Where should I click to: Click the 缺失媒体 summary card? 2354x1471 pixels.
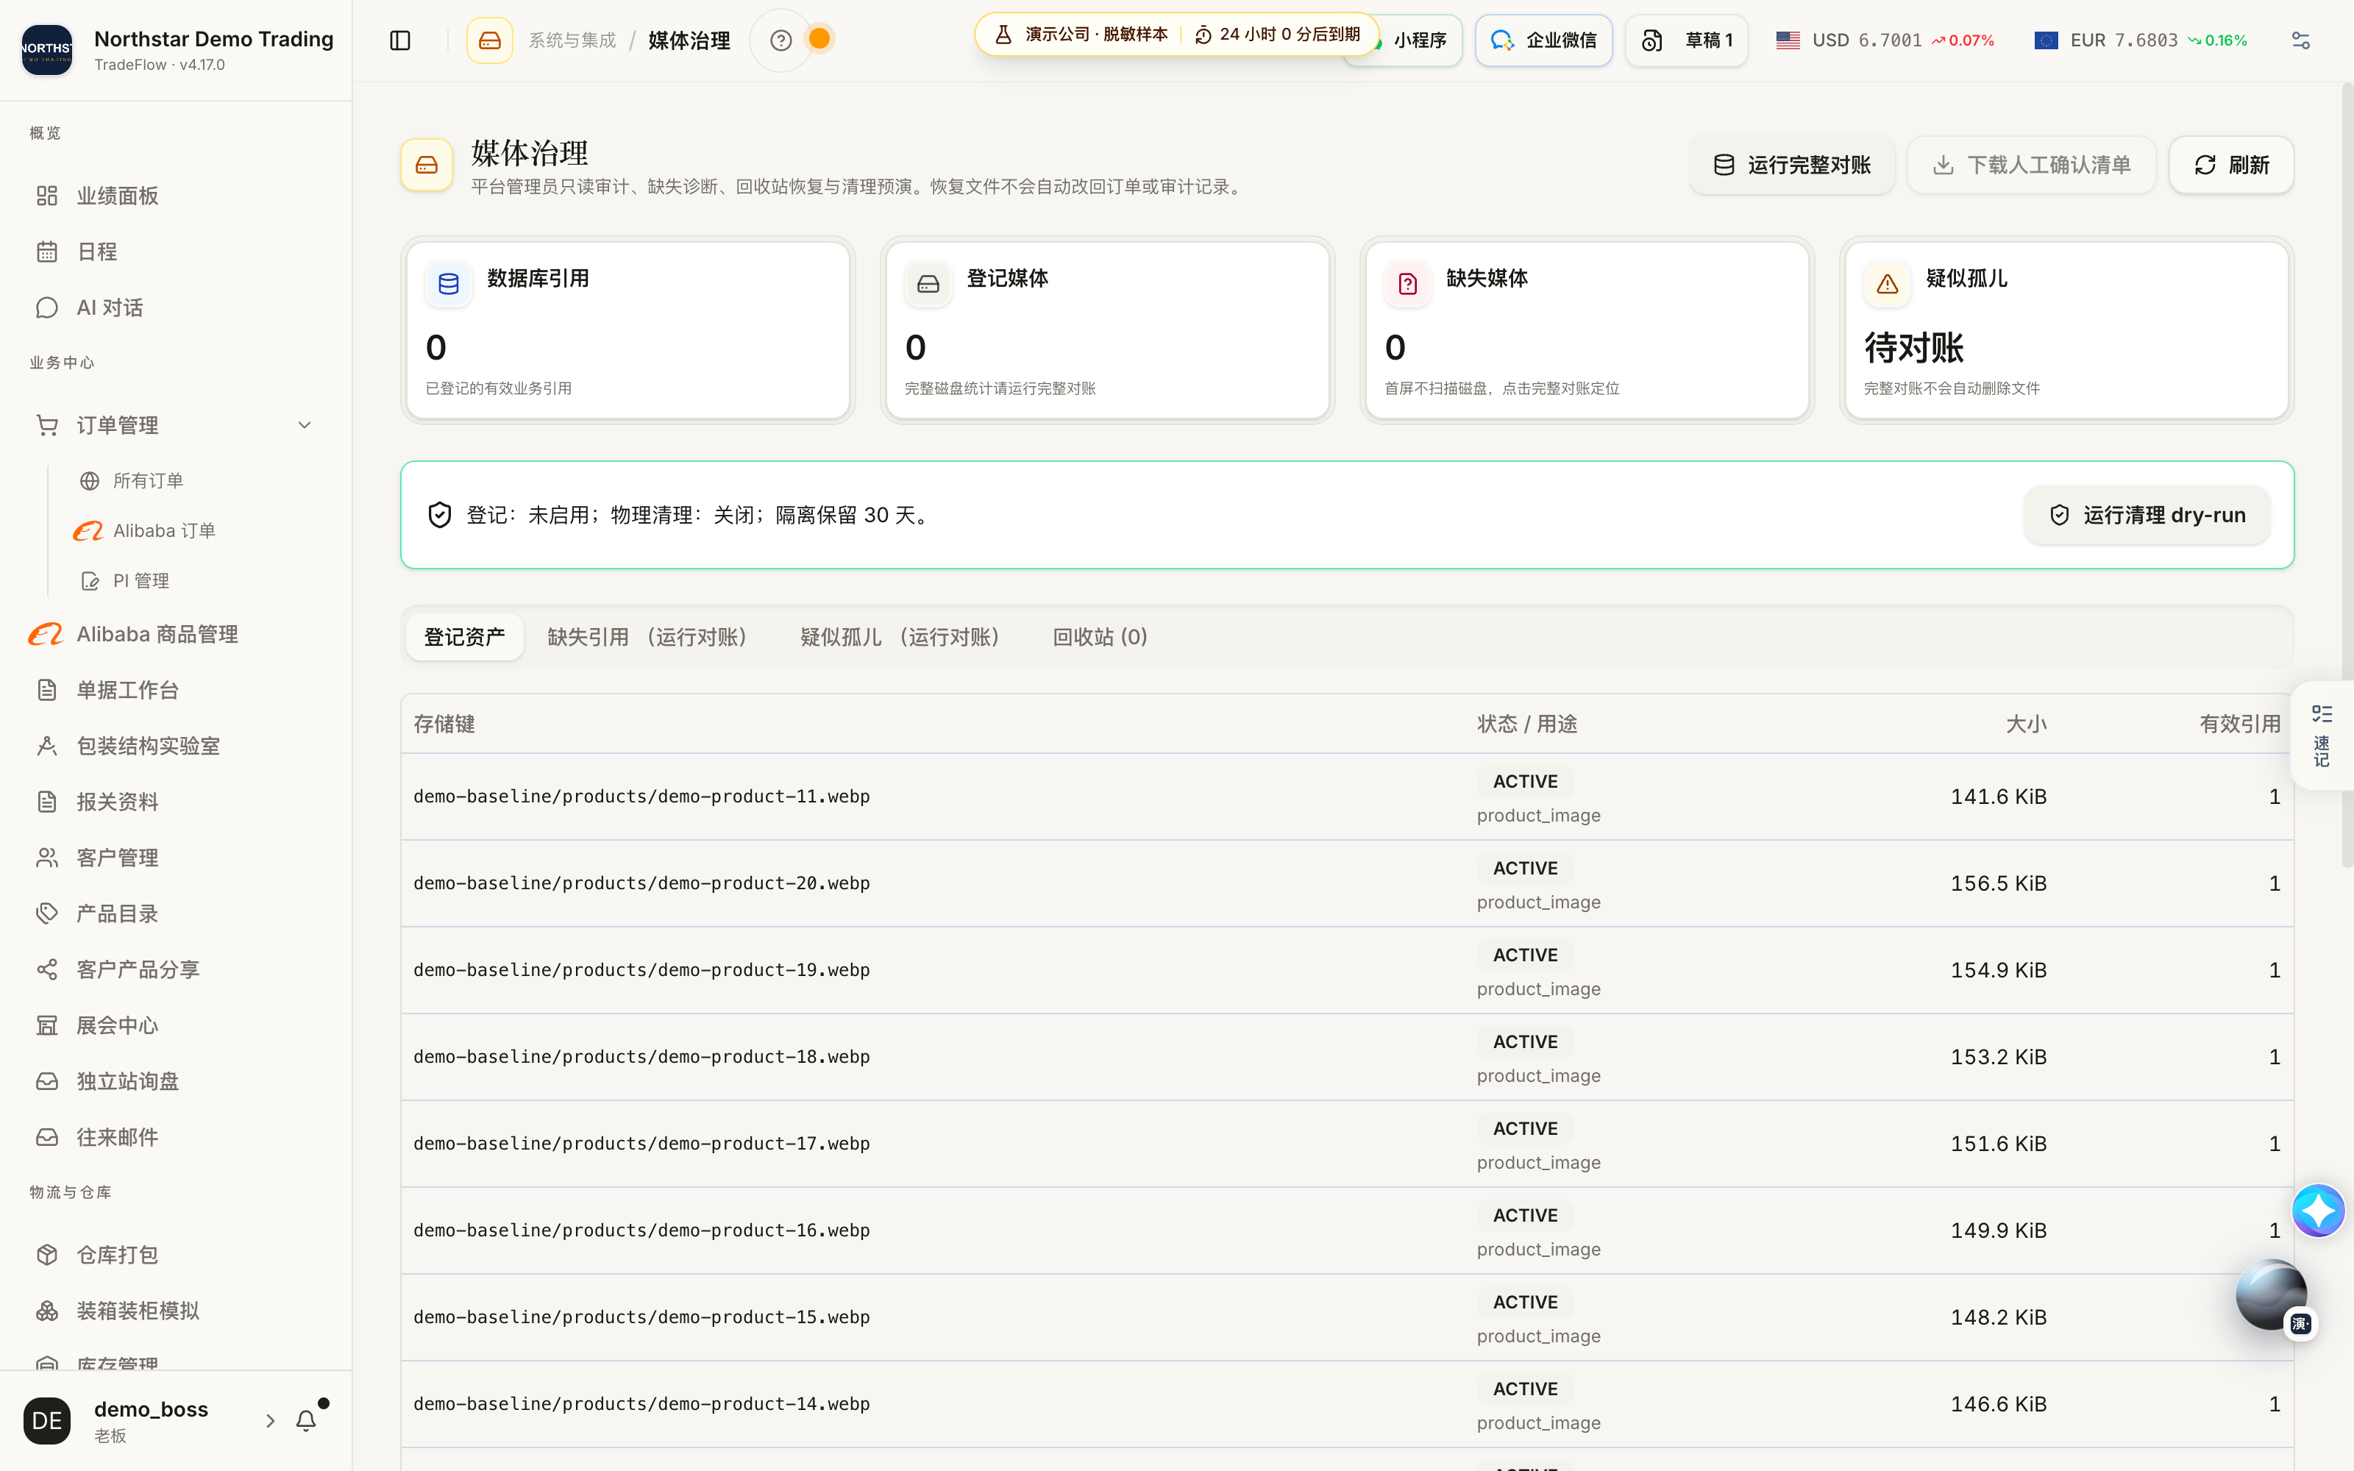click(1587, 331)
